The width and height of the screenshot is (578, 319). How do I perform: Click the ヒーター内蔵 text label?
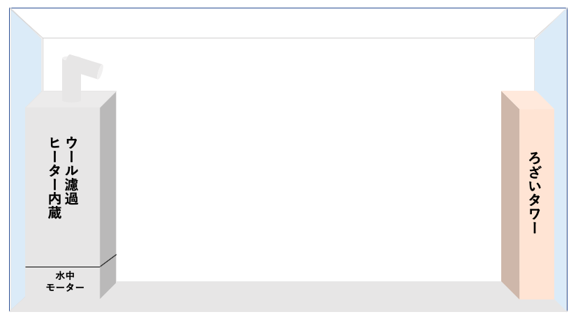pyautogui.click(x=54, y=178)
